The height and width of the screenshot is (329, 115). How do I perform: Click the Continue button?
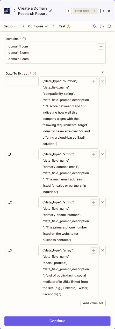[58, 321]
